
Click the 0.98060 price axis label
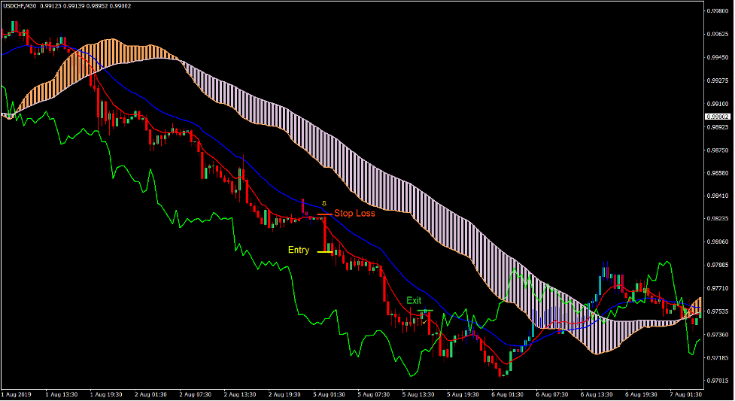(717, 242)
